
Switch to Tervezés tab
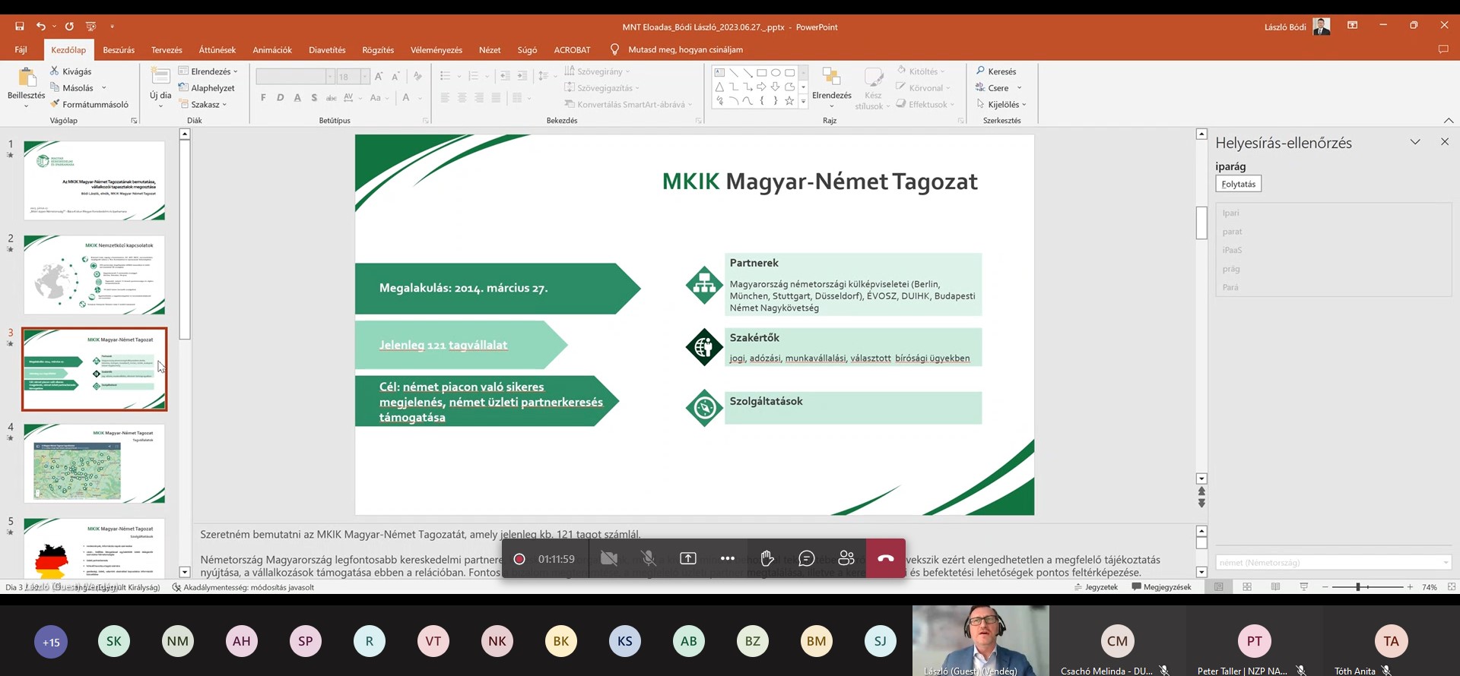click(167, 50)
